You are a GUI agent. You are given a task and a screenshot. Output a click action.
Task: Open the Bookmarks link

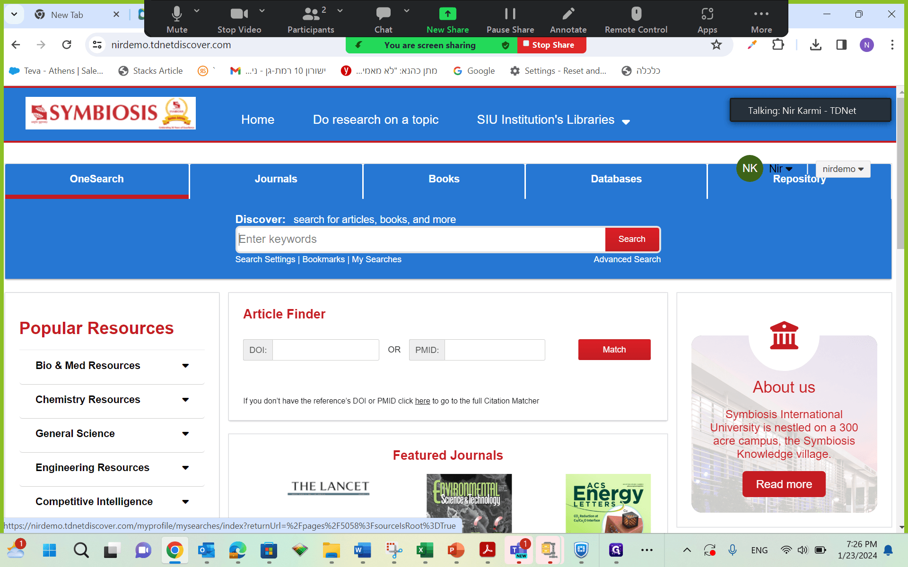coord(323,260)
